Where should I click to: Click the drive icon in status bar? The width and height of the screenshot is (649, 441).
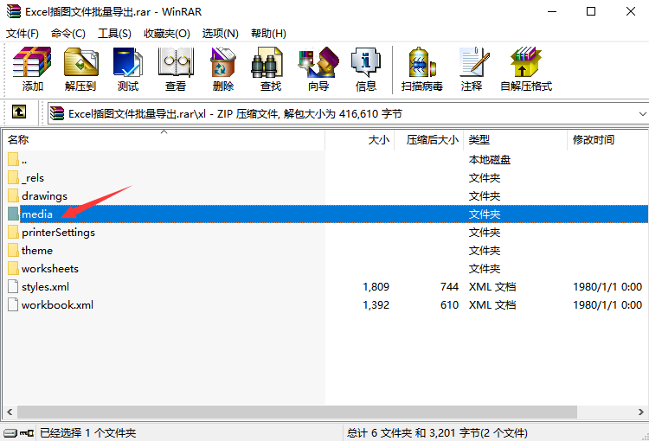pos(10,433)
